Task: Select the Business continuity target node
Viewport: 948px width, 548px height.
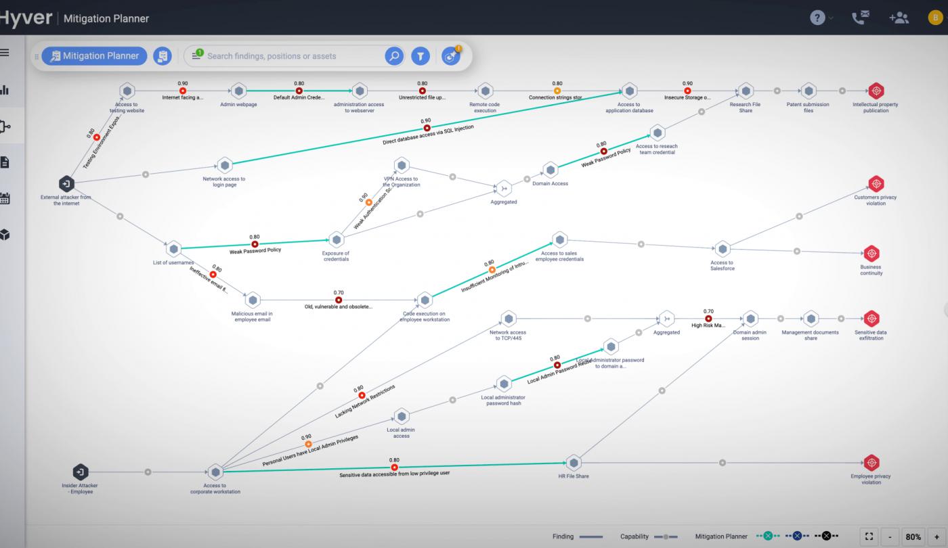Action: pyautogui.click(x=871, y=253)
